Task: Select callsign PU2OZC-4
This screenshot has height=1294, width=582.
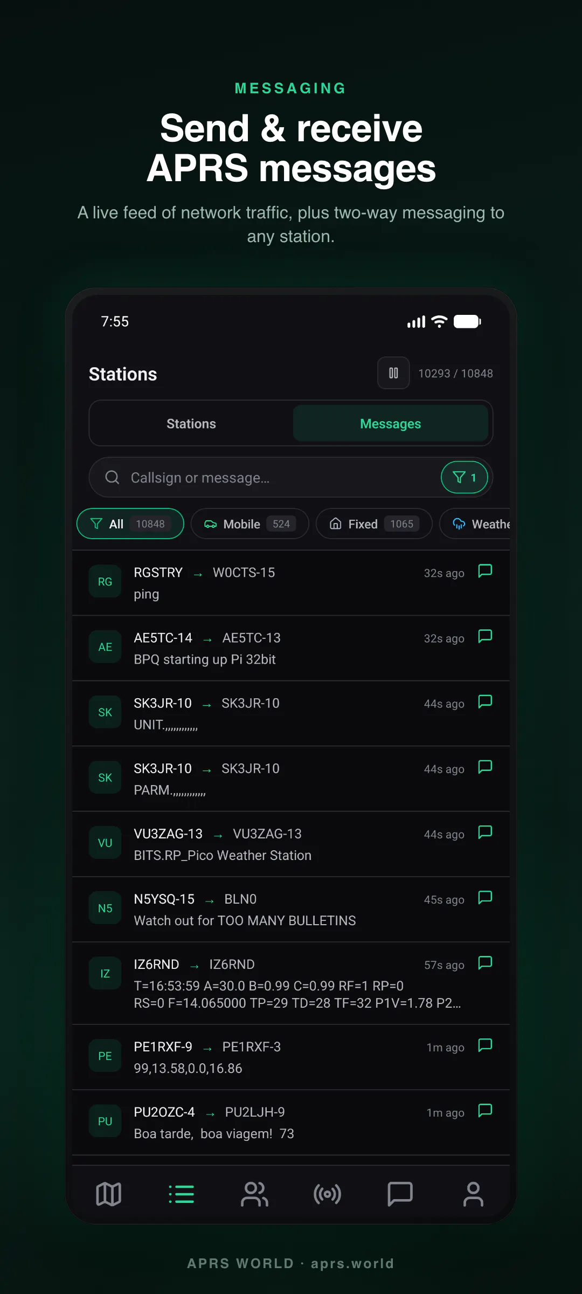Action: coord(164,1112)
